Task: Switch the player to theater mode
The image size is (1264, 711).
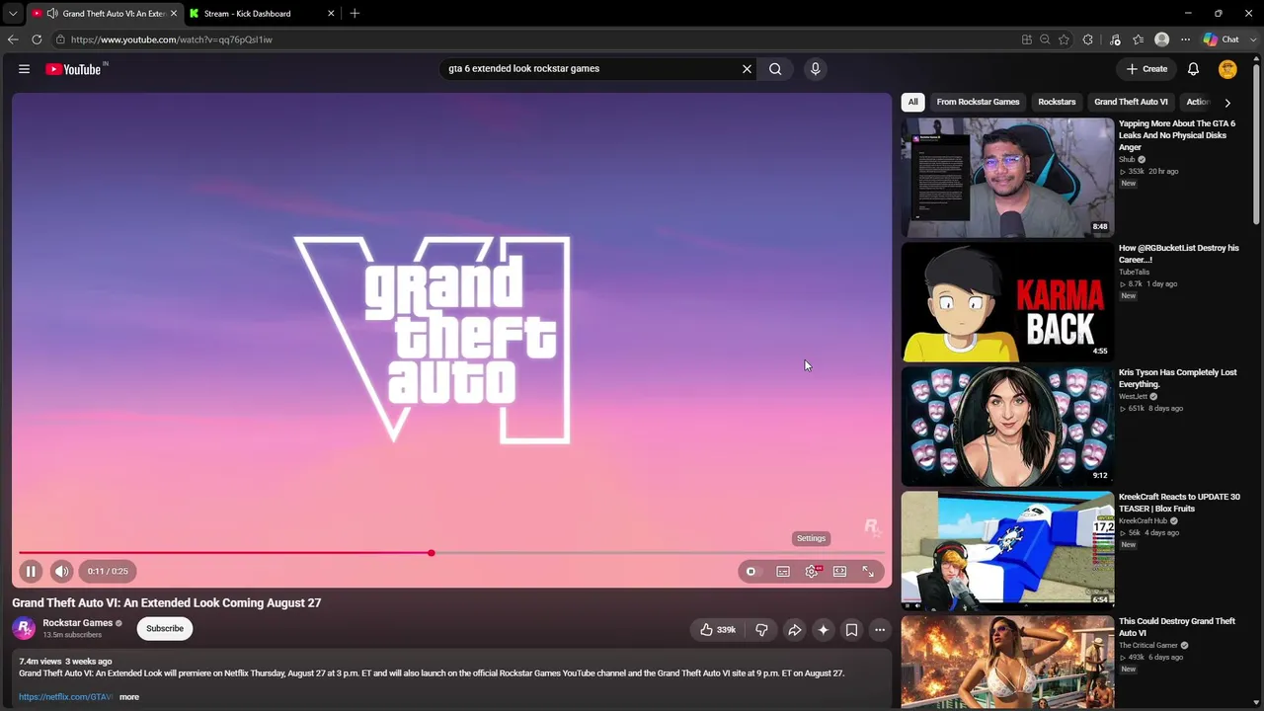Action: [839, 571]
